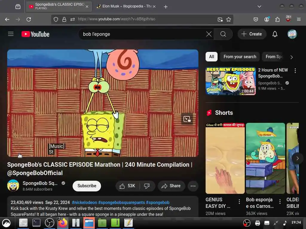
Task: Select From your search chip
Action: (240, 57)
